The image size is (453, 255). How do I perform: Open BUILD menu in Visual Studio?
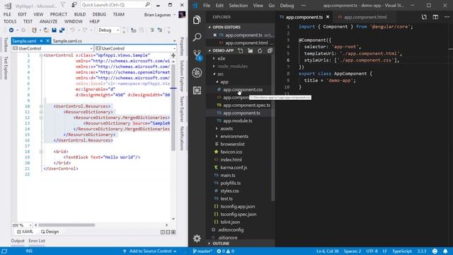[x=80, y=14]
